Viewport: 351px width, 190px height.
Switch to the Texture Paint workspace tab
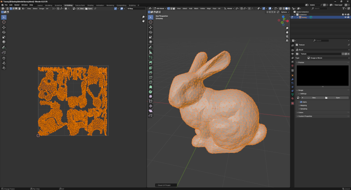[80, 5]
